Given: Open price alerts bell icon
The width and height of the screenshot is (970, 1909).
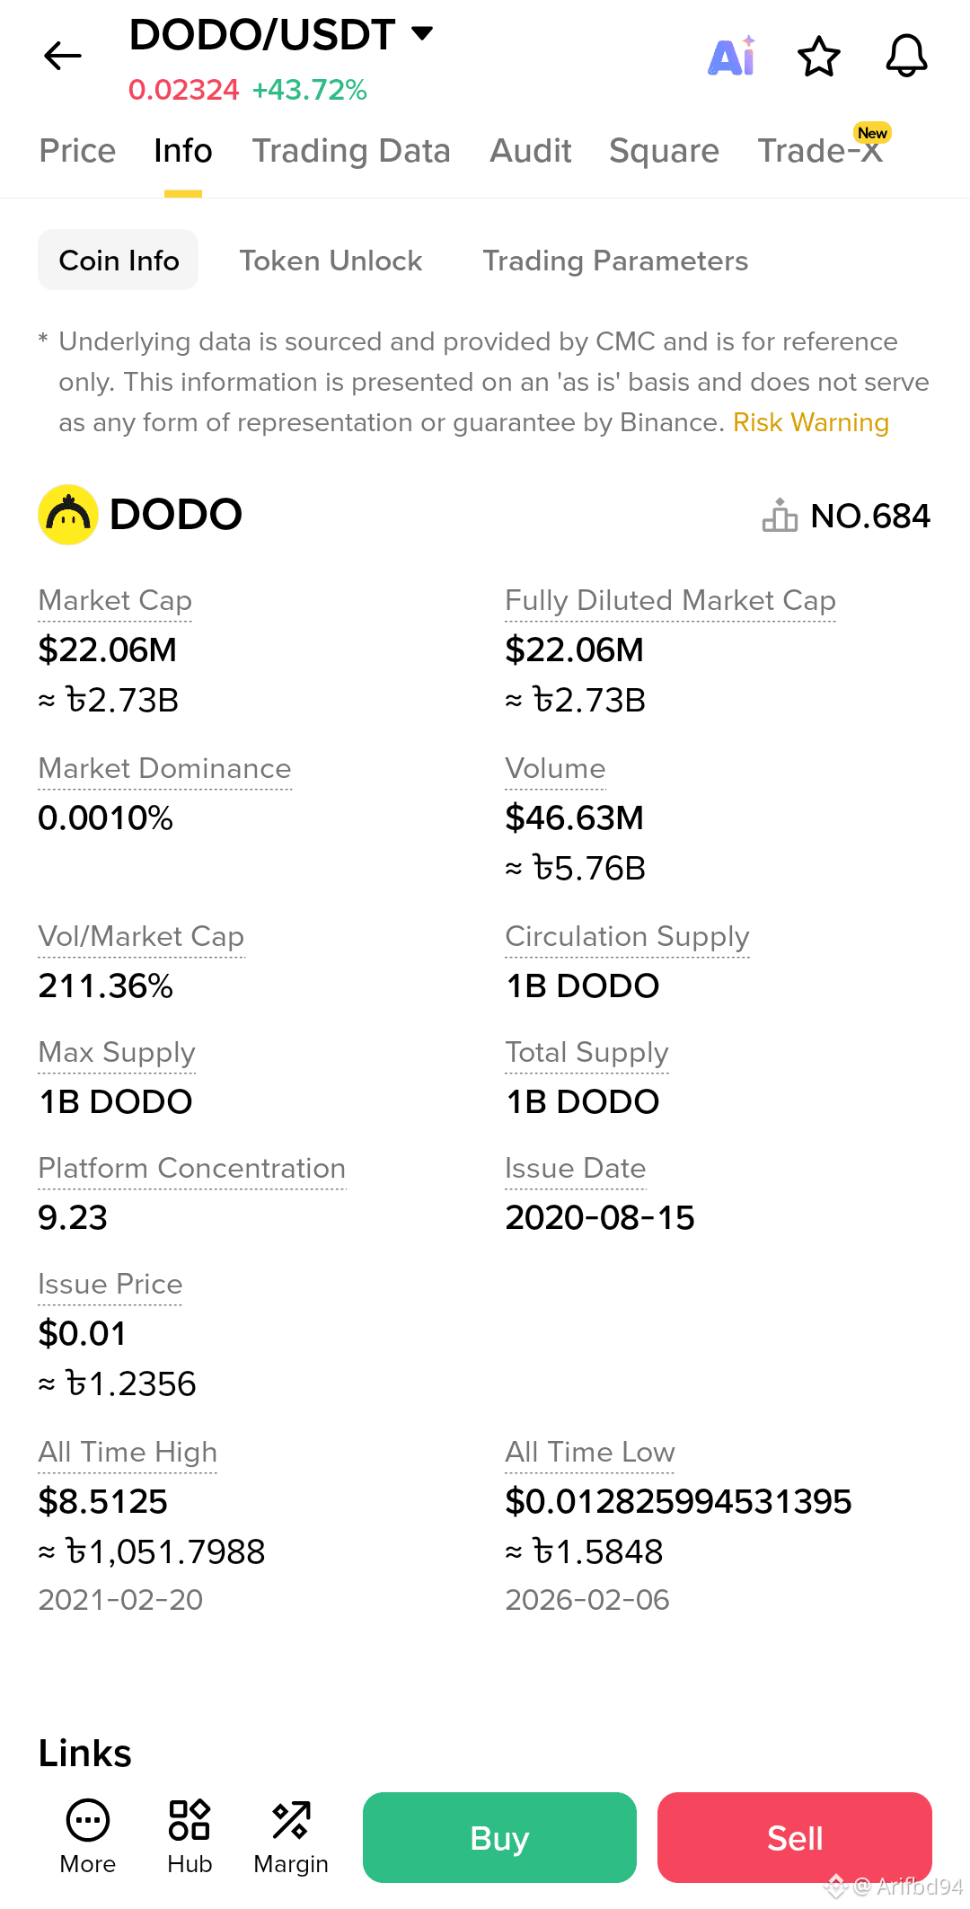Looking at the screenshot, I should 906,56.
